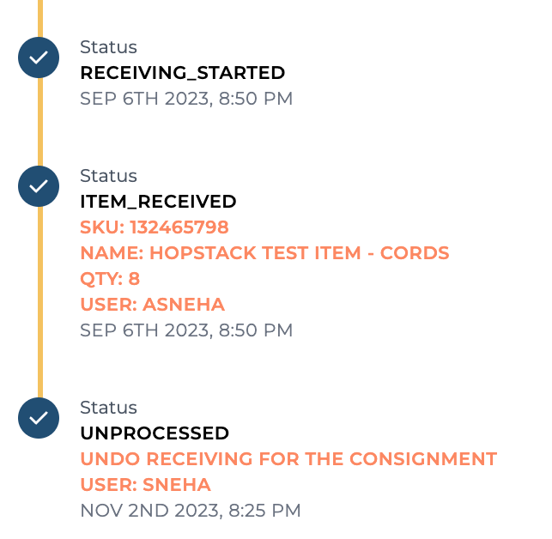Click the item name HOPSTACK TEST ITEM - CORDS
The width and height of the screenshot is (552, 539).
click(264, 253)
